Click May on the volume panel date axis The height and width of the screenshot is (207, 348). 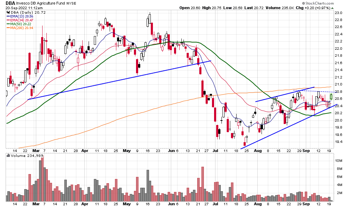(127, 204)
